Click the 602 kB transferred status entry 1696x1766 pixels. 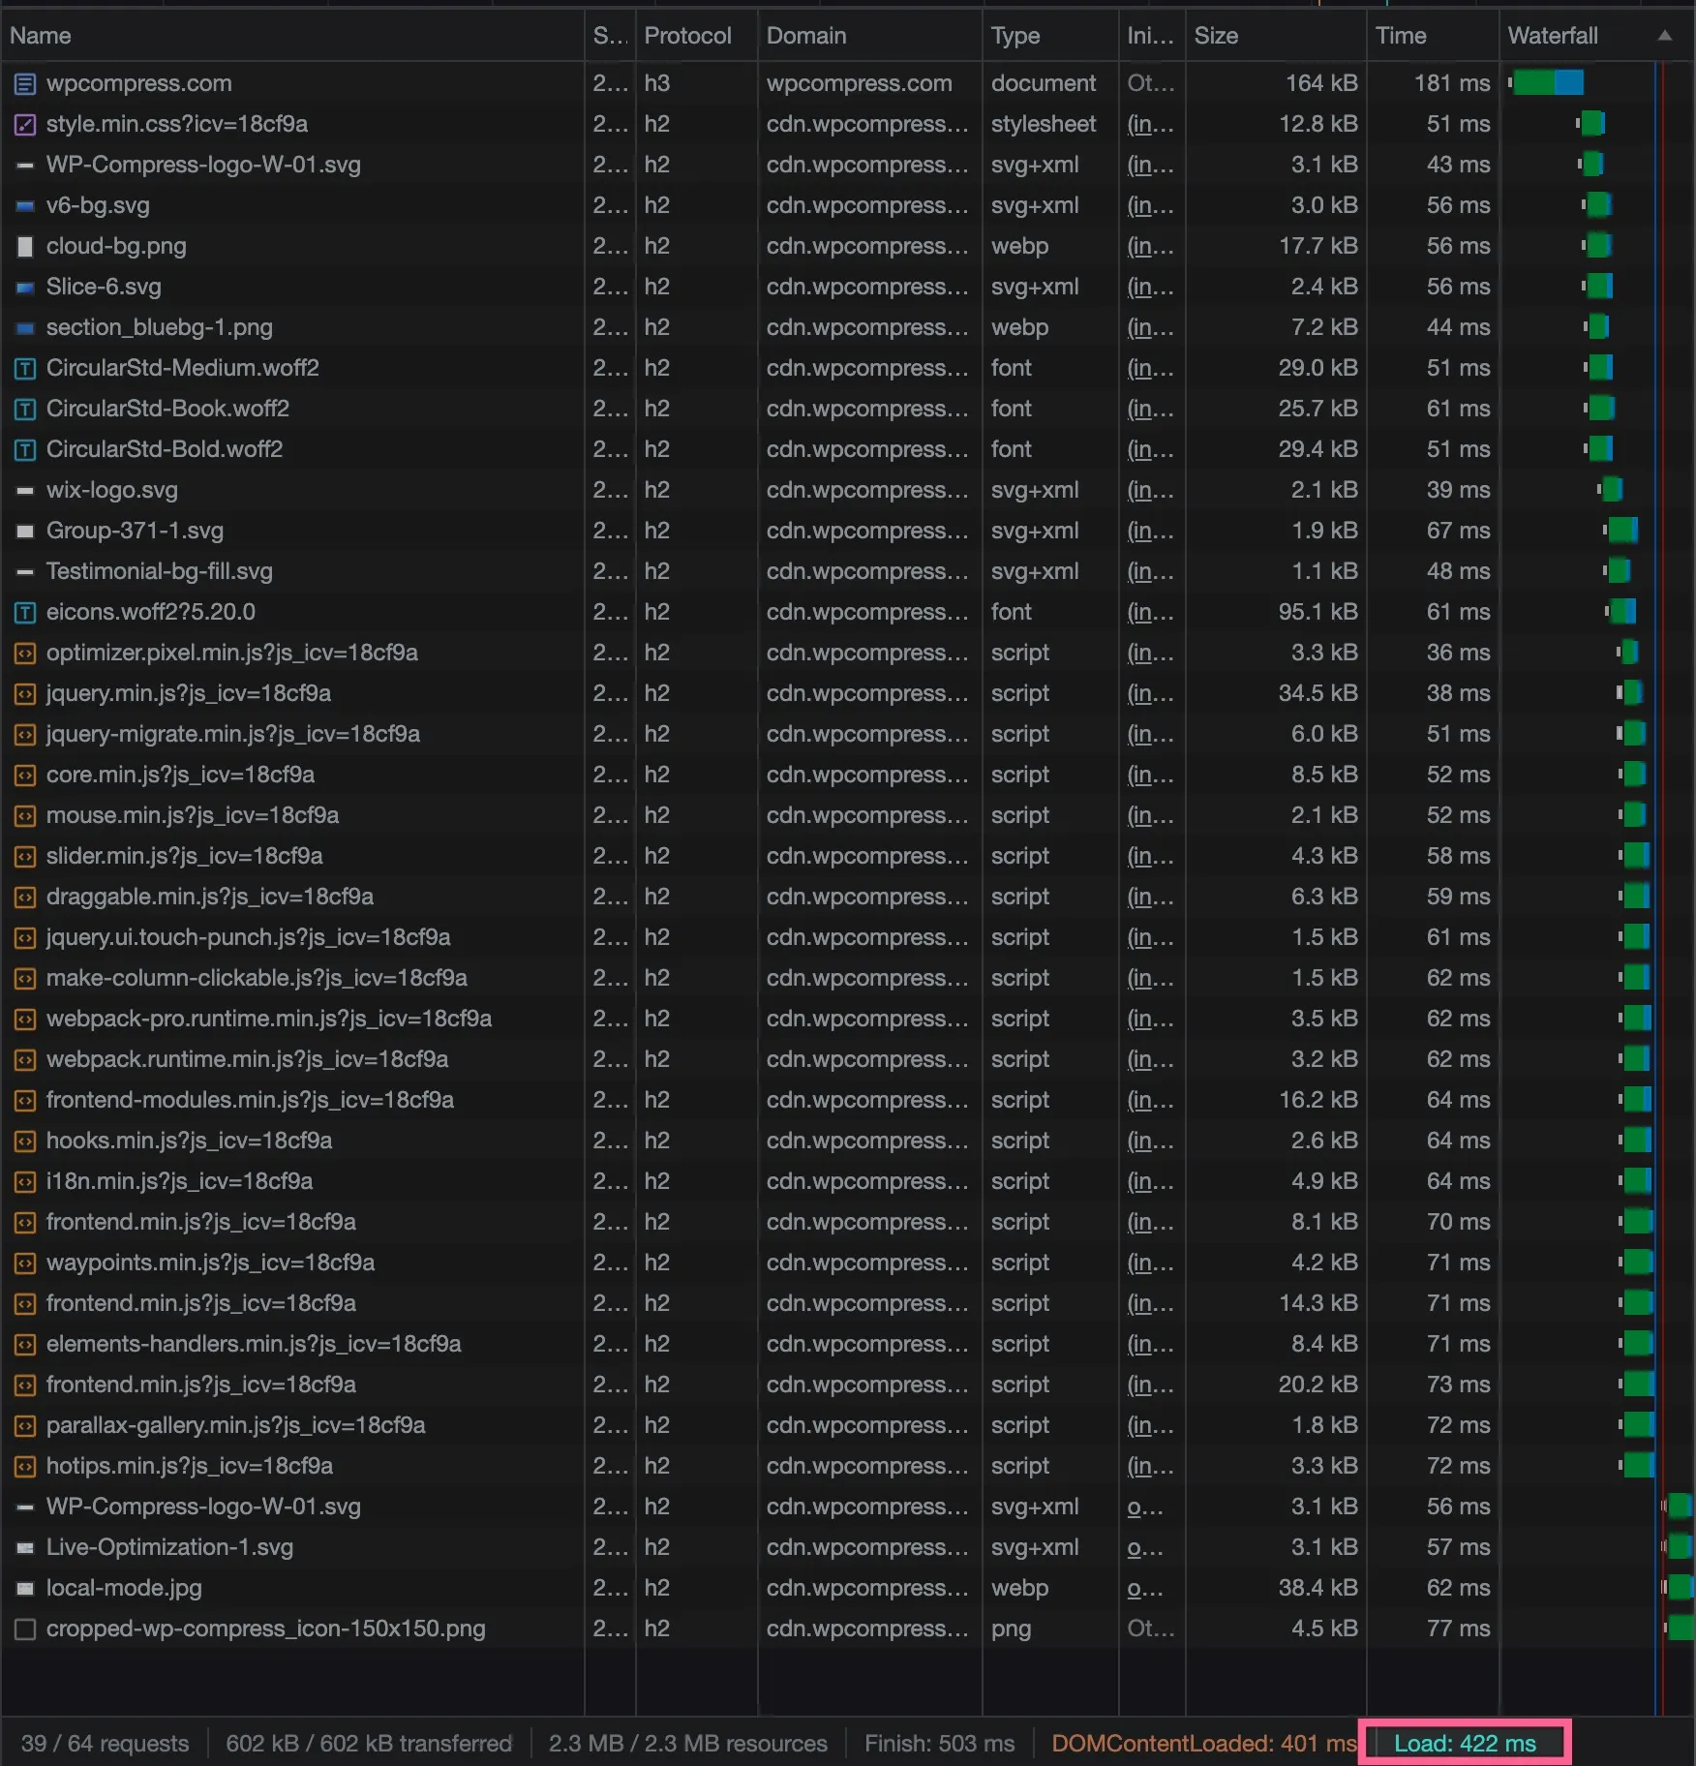click(x=369, y=1744)
